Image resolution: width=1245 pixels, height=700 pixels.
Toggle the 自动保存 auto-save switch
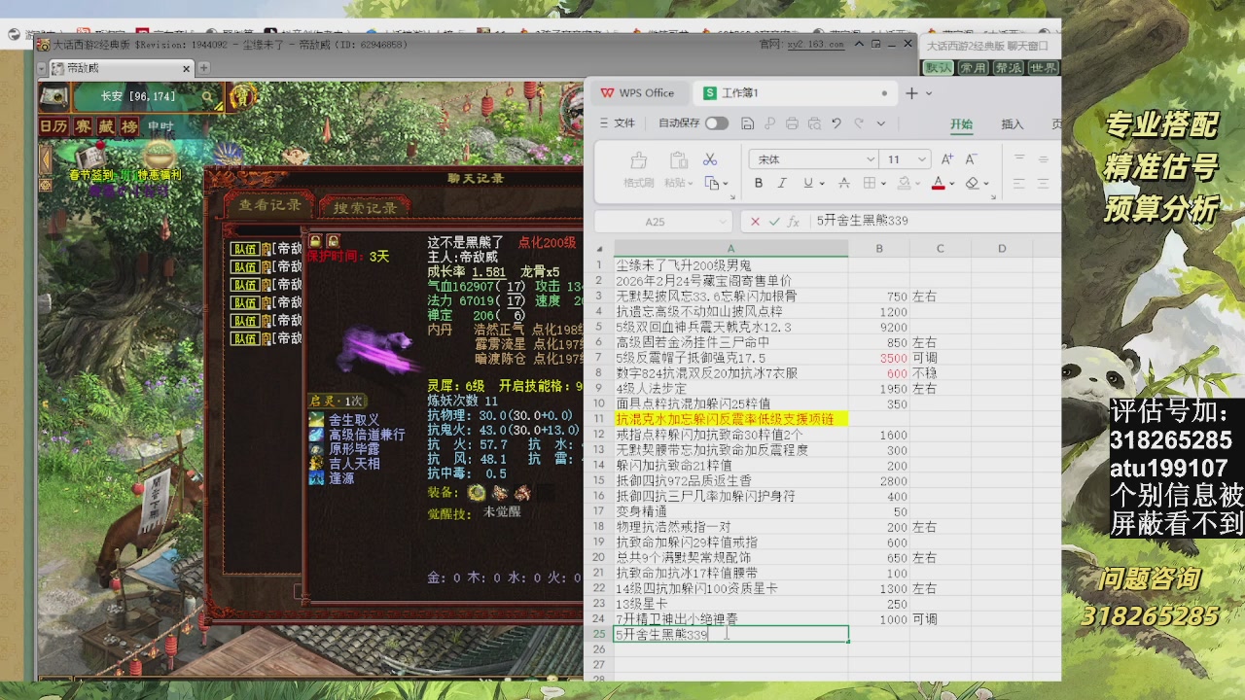[717, 123]
